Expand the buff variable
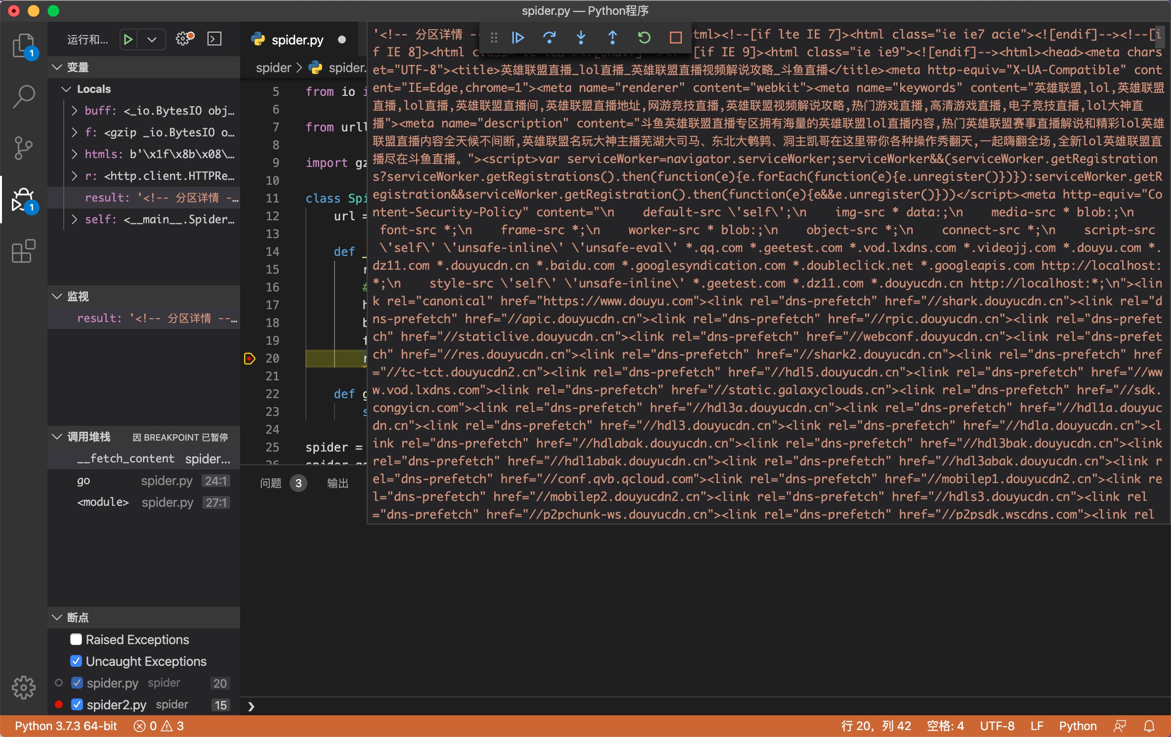Image resolution: width=1171 pixels, height=737 pixels. tap(75, 111)
